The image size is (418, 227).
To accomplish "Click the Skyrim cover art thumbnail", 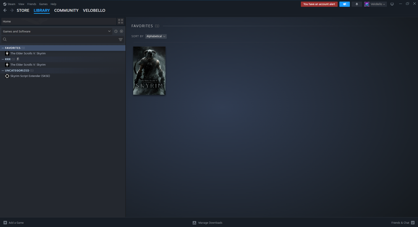I will tap(149, 71).
